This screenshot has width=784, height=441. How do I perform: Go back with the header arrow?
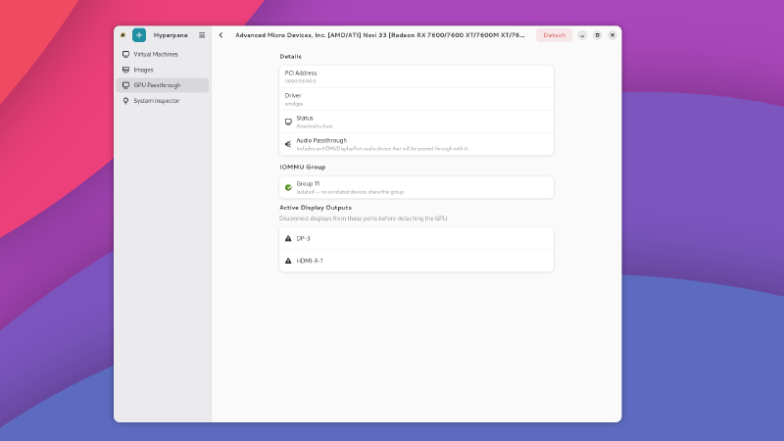click(220, 34)
